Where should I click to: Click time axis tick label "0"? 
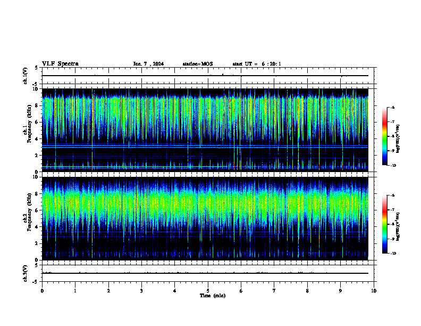click(42, 291)
